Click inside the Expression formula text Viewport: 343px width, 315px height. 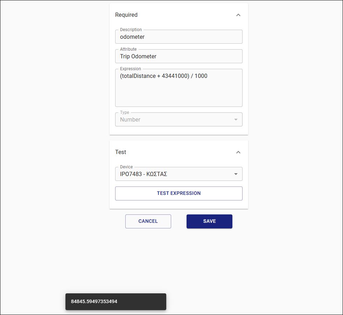[164, 76]
